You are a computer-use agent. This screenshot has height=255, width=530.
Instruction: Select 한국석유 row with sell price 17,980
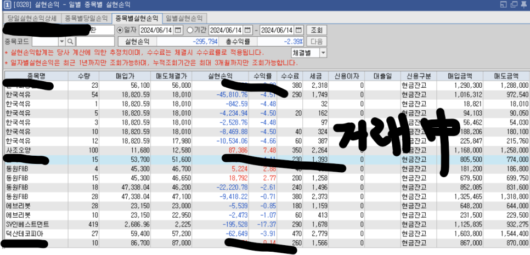pyautogui.click(x=267, y=140)
